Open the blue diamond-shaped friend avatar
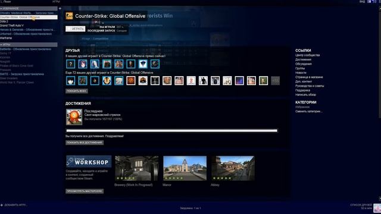381x214 pixels. [143, 64]
